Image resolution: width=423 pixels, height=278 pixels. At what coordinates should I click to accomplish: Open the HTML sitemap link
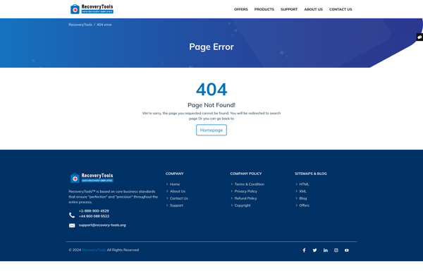[304, 184]
